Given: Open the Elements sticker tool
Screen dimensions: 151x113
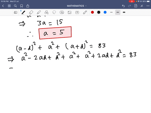Looking at the screenshot, I should click(x=62, y=13).
